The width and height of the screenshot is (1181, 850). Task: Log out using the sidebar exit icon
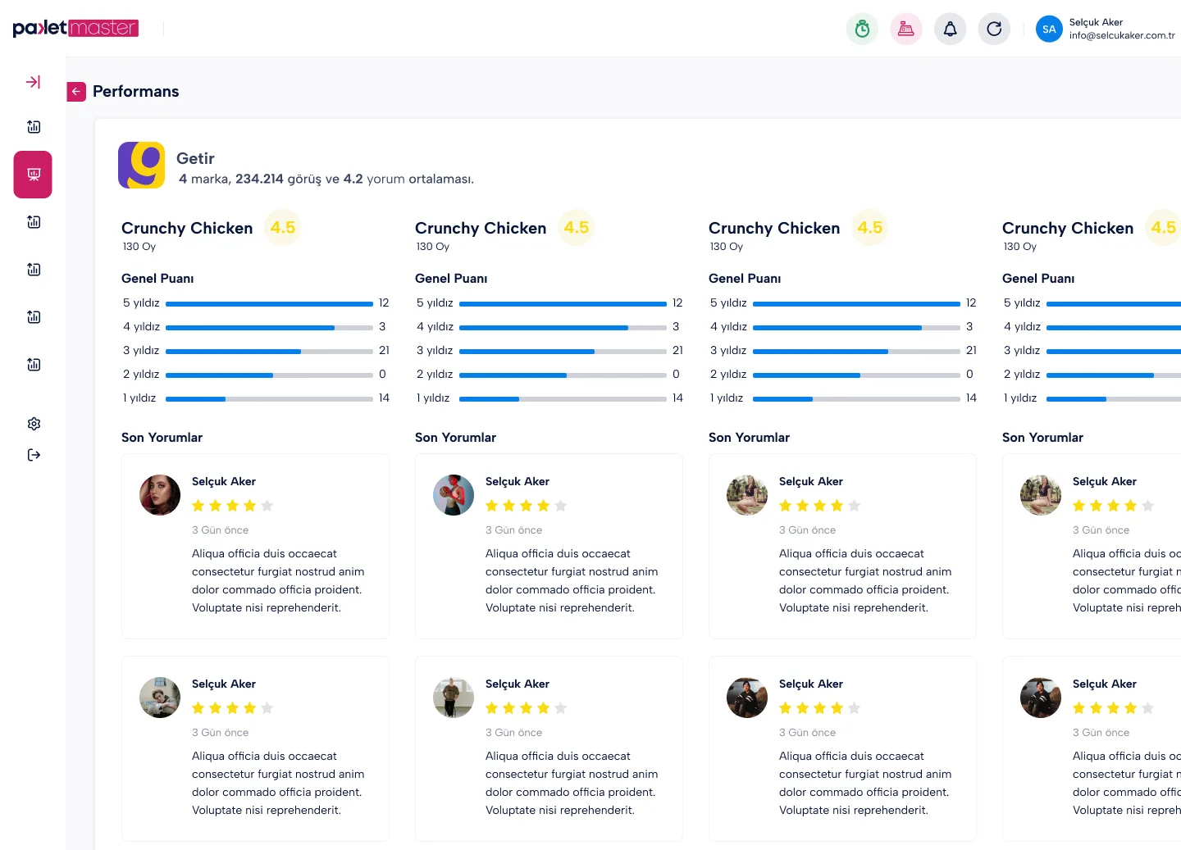coord(34,455)
